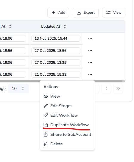Click the Add button
Screen dimensions: 134x162
click(x=58, y=13)
